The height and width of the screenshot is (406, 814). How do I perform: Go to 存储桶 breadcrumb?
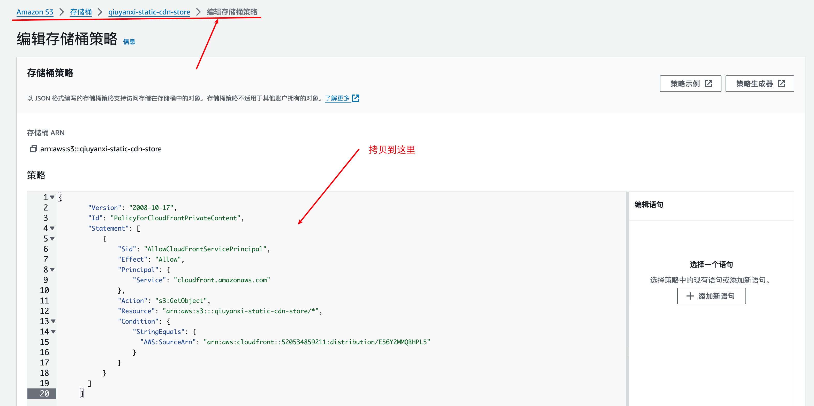[81, 12]
